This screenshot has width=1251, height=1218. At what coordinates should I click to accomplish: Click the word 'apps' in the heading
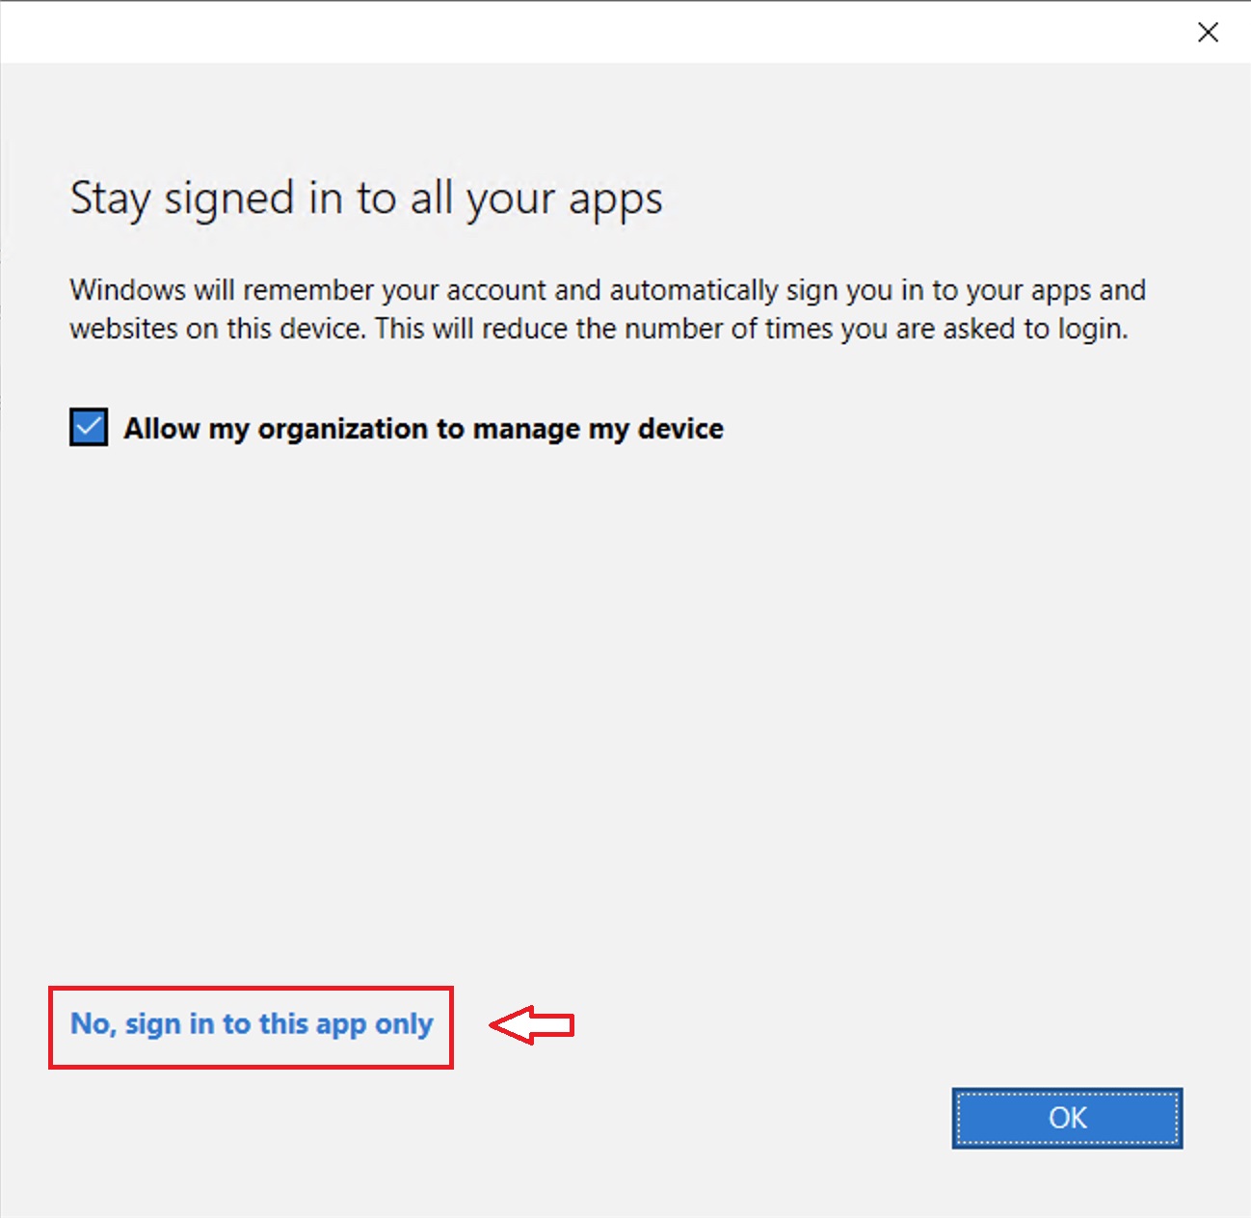[615, 200]
